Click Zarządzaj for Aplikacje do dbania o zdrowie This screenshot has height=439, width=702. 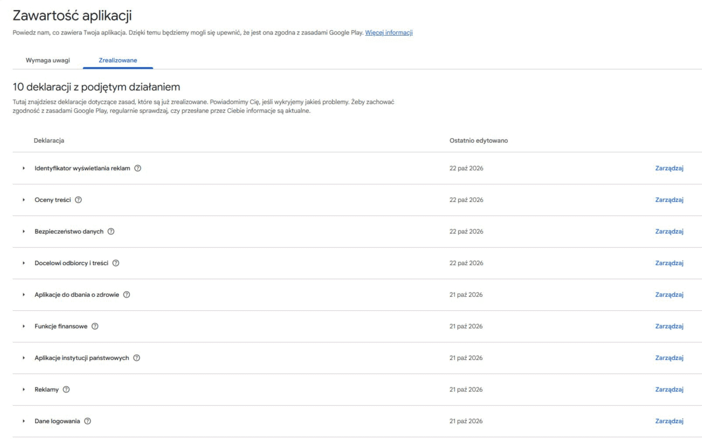[669, 294]
